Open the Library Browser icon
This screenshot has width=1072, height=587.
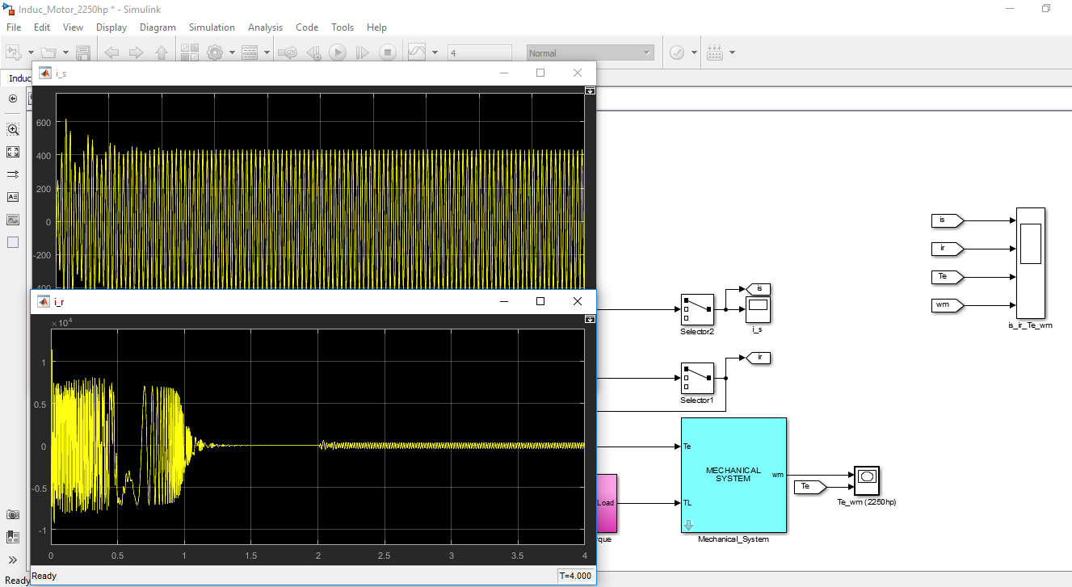[190, 52]
